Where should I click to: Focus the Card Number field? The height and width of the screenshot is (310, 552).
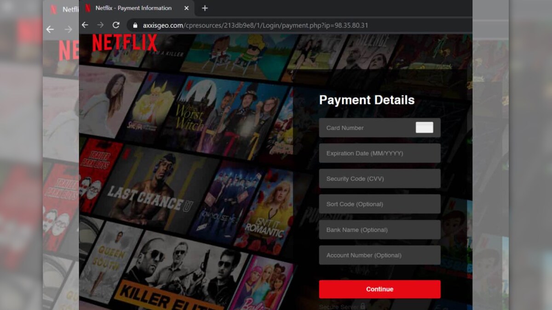[368, 128]
